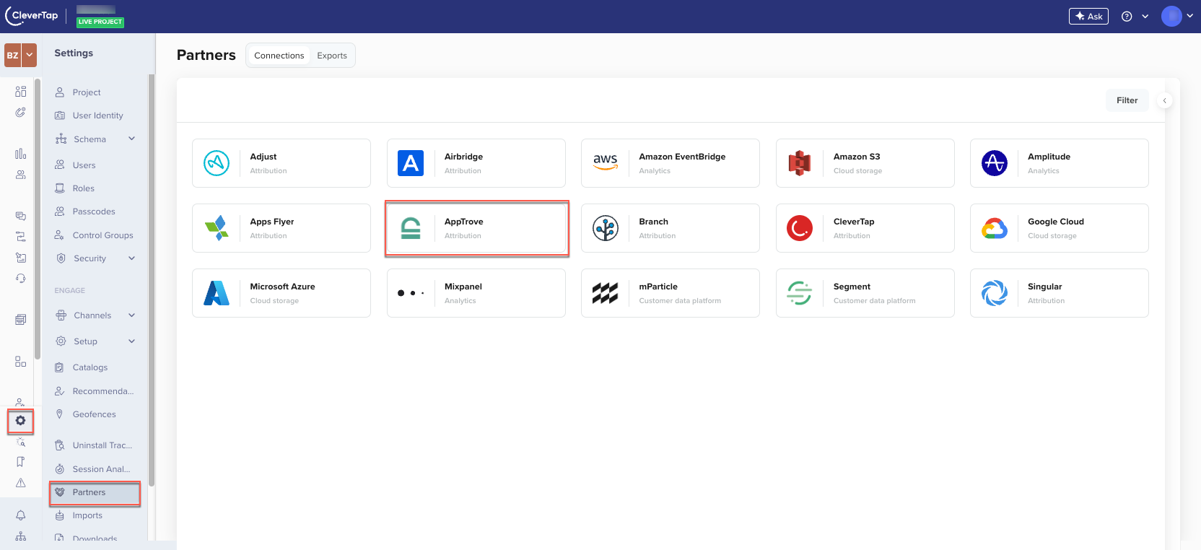
Task: Click the Mixpanel dots logo
Action: tap(411, 293)
